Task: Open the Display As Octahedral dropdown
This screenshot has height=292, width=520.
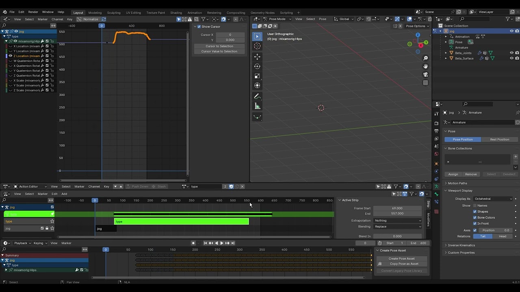Action: click(x=493, y=199)
